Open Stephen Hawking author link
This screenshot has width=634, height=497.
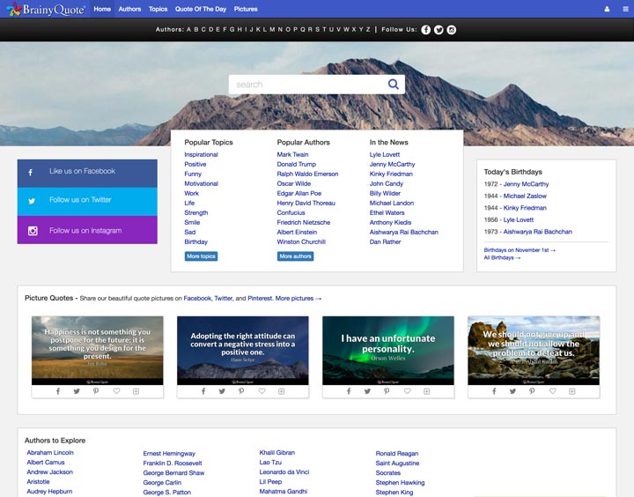click(x=400, y=483)
